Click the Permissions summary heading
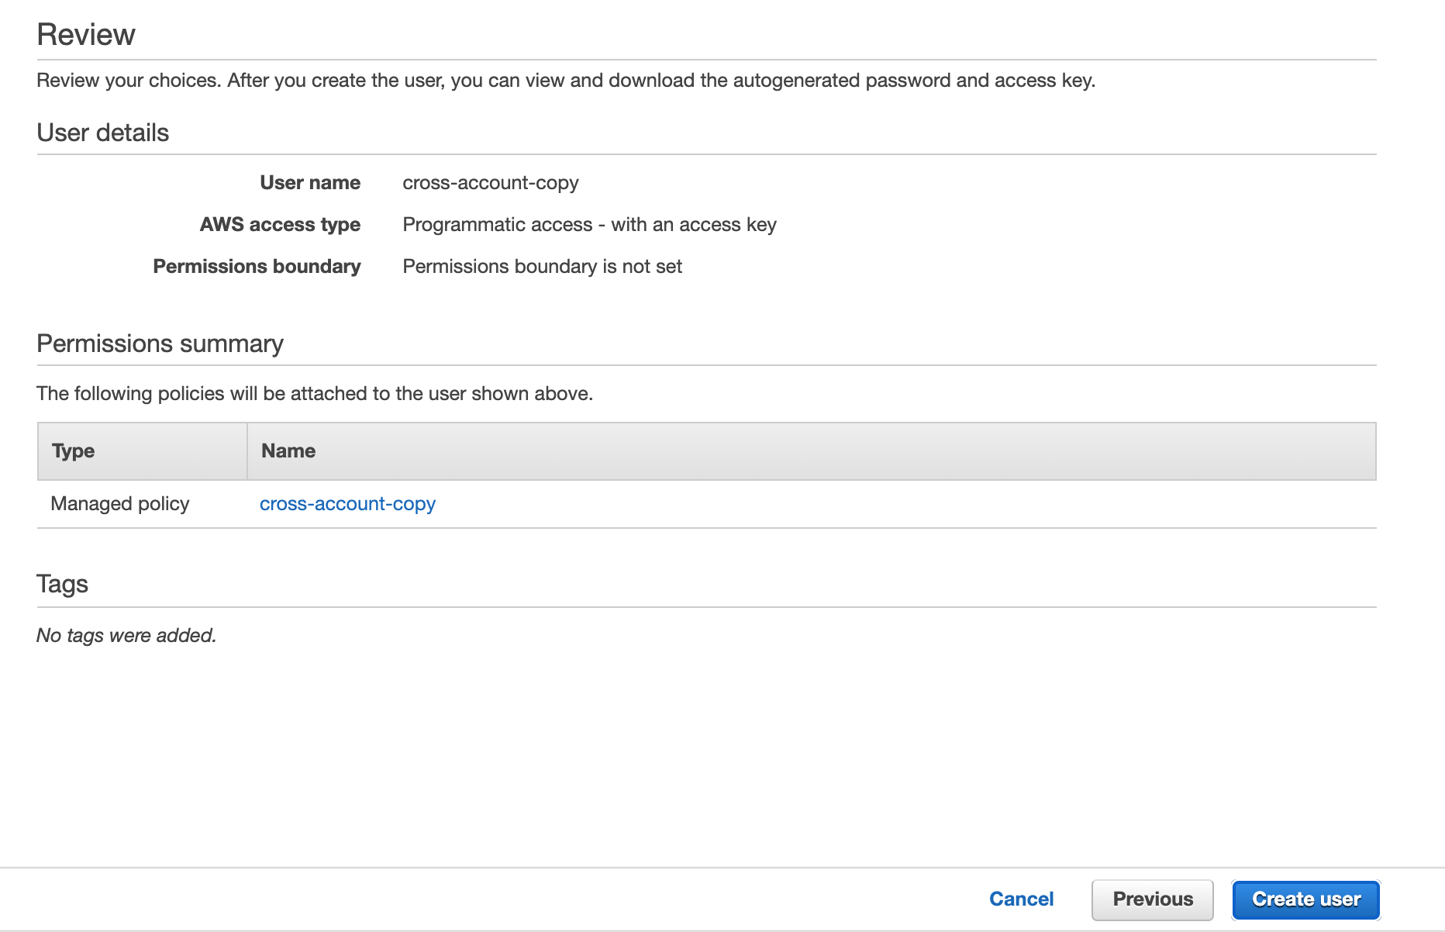This screenshot has height=932, width=1445. click(160, 343)
